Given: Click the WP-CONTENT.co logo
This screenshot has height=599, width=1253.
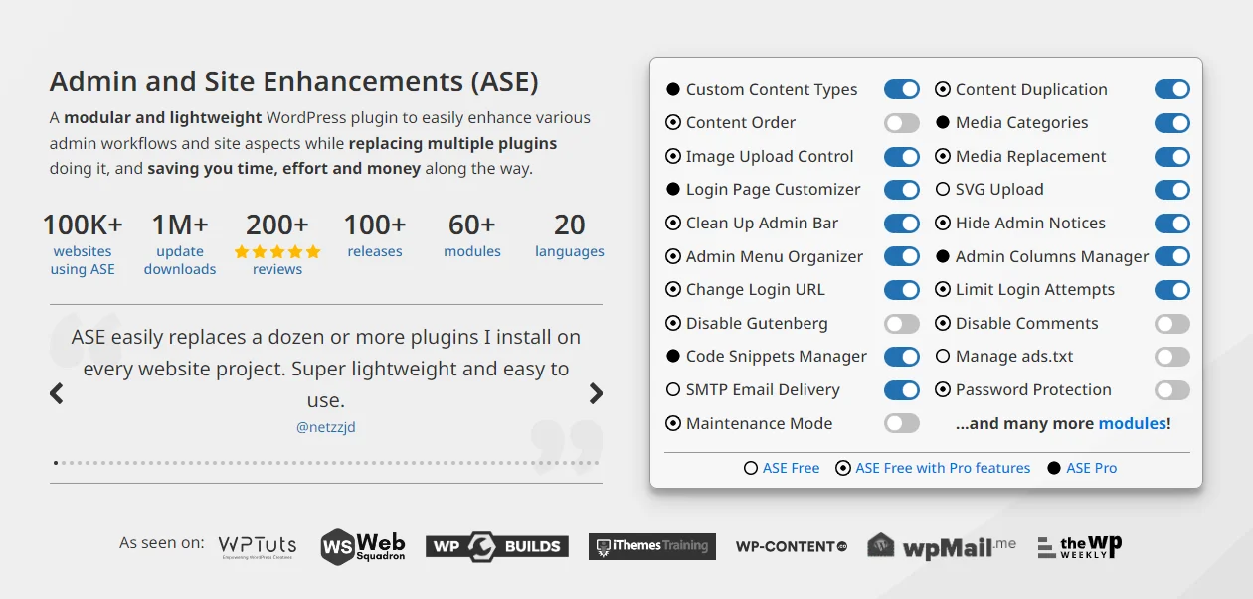Looking at the screenshot, I should coord(792,546).
